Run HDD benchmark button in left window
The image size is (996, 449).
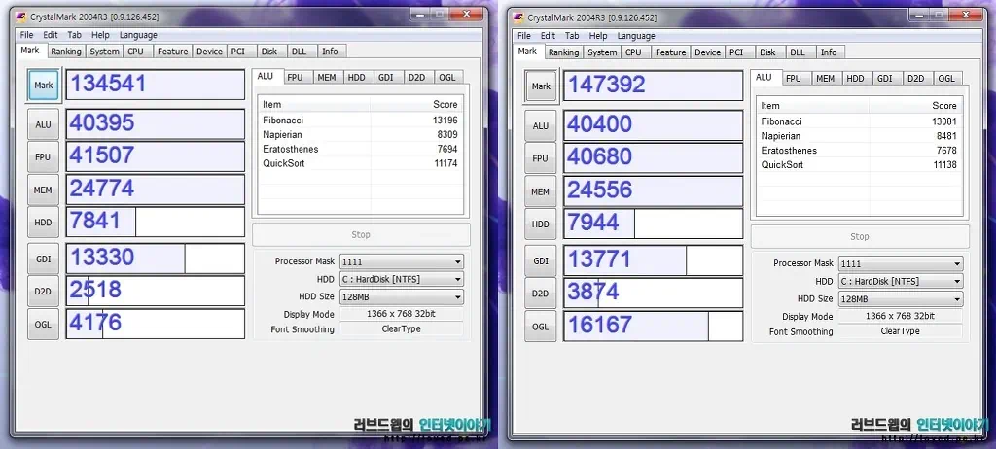[x=43, y=223]
